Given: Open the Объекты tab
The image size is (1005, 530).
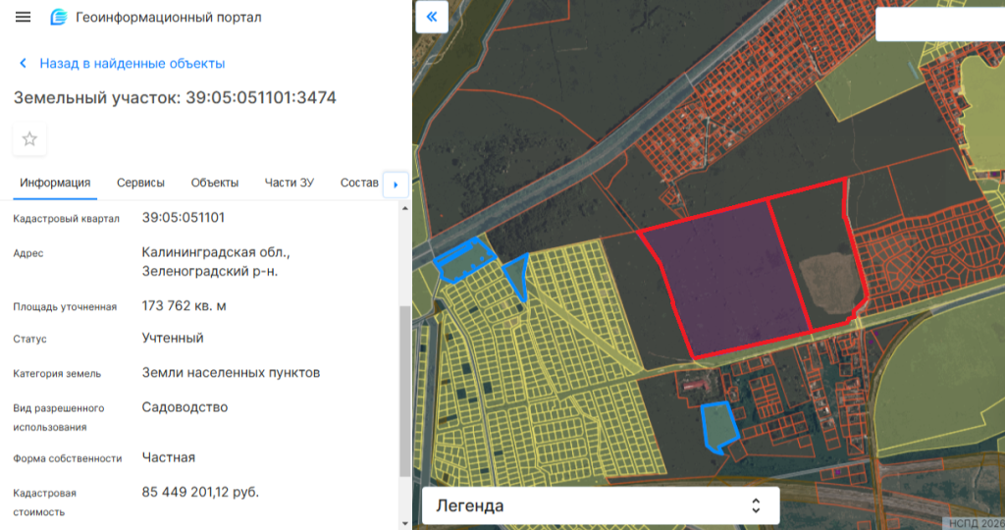Looking at the screenshot, I should (x=215, y=183).
